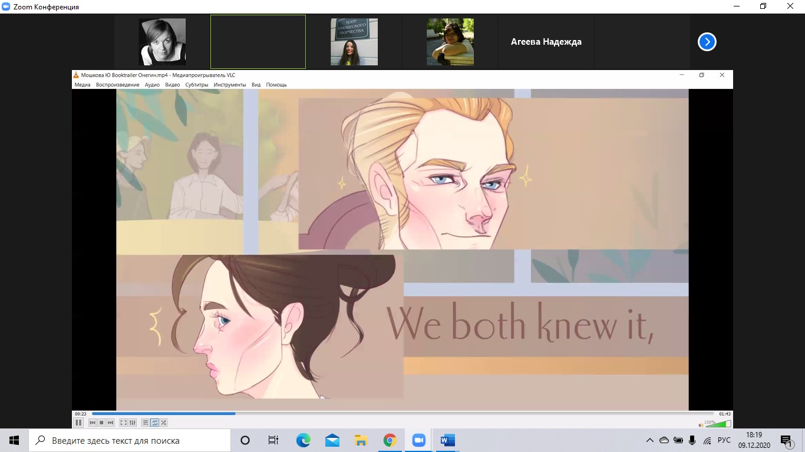Screen dimensions: 805x452
Task: Adjust the VLC volume slider
Action: coord(718,424)
